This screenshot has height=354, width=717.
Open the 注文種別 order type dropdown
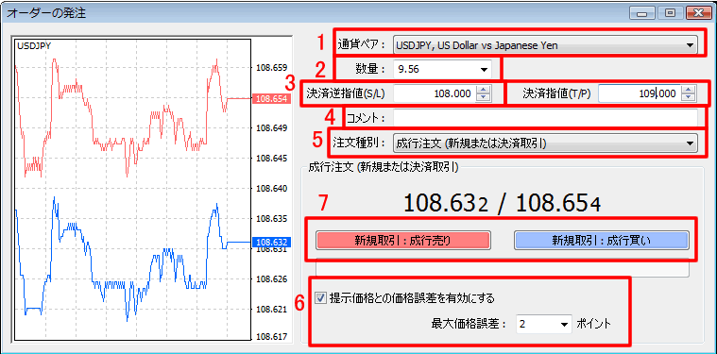pos(545,143)
